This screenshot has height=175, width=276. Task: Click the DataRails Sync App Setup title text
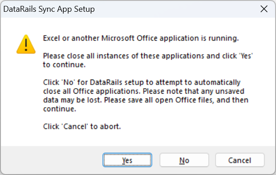(x=49, y=9)
